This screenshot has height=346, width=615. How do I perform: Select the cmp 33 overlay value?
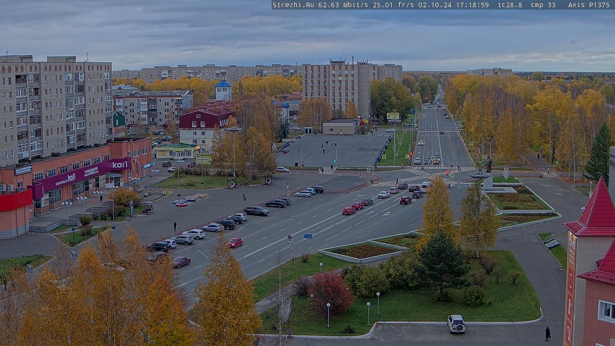coord(543,5)
